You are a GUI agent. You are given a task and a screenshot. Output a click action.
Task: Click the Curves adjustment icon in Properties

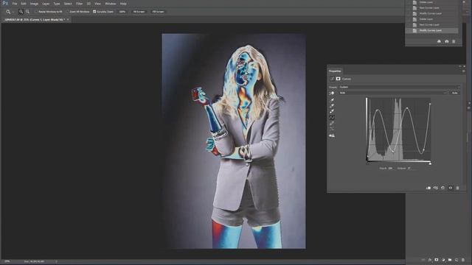[332, 79]
